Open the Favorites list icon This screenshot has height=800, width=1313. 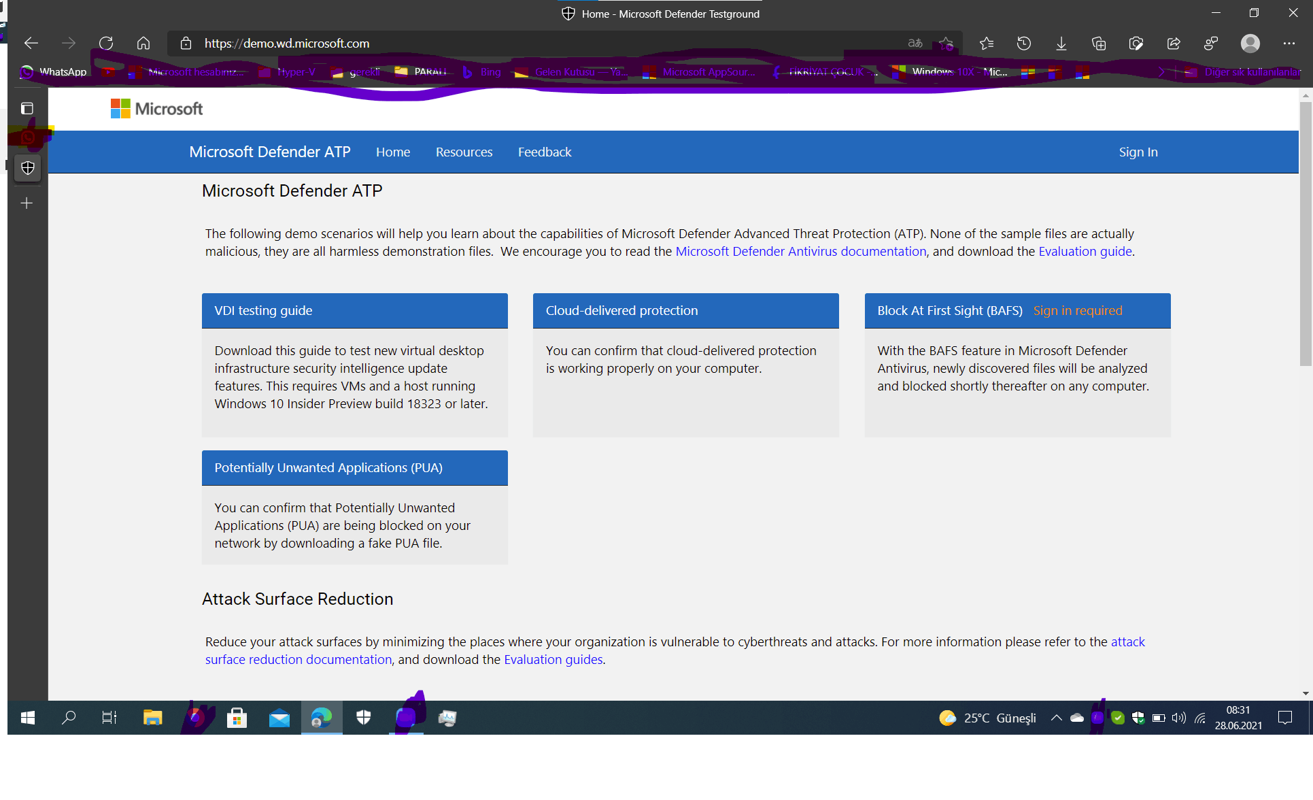pyautogui.click(x=987, y=44)
